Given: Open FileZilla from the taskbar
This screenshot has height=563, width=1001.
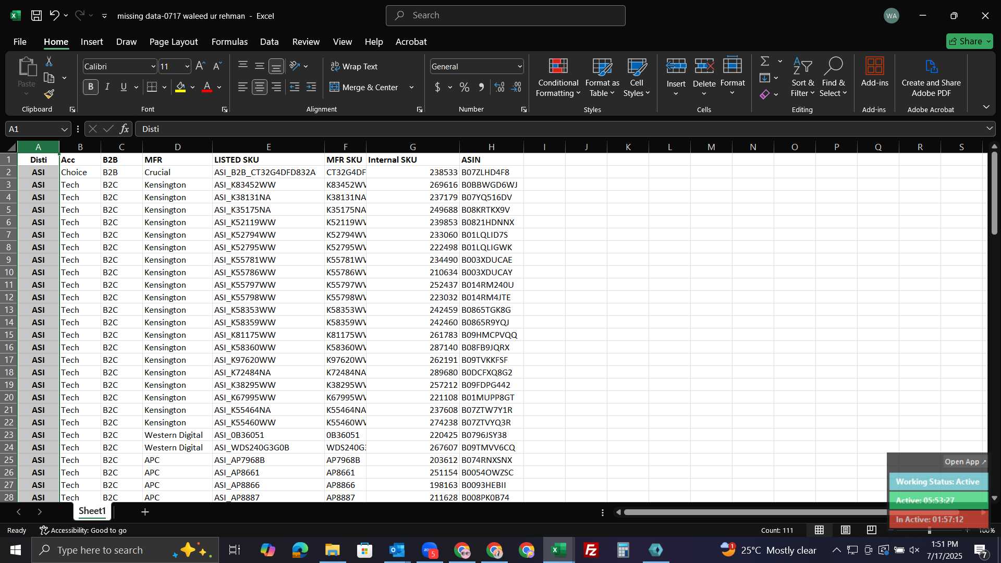Looking at the screenshot, I should 591,550.
